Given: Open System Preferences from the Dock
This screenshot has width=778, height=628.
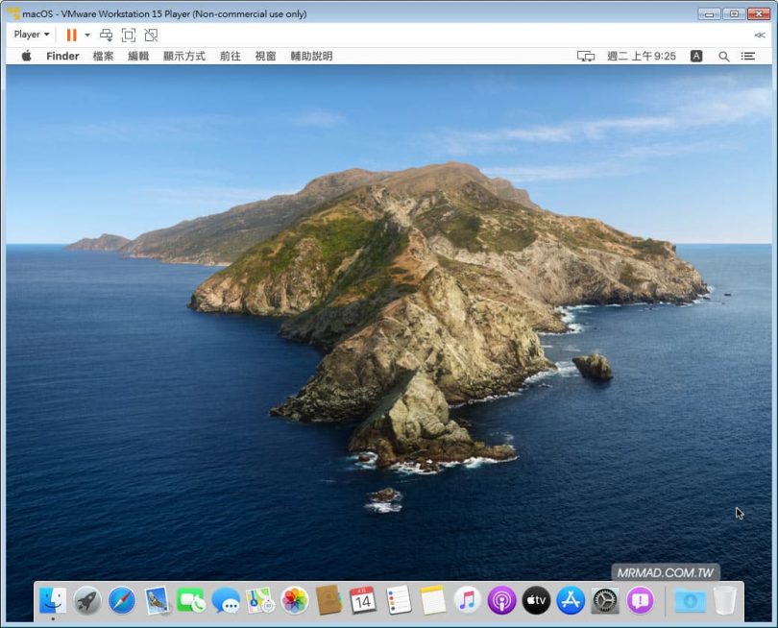Looking at the screenshot, I should [x=605, y=600].
